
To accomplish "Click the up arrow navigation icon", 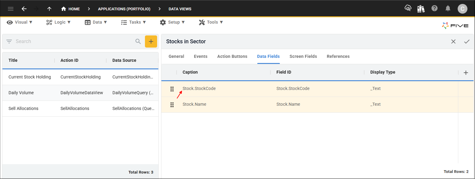I will tap(49, 9).
